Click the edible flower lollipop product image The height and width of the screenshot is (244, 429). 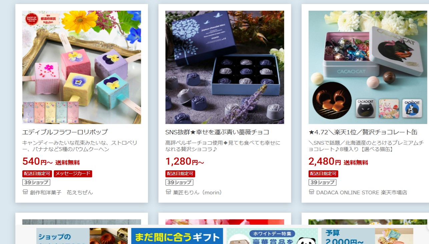pos(82,67)
